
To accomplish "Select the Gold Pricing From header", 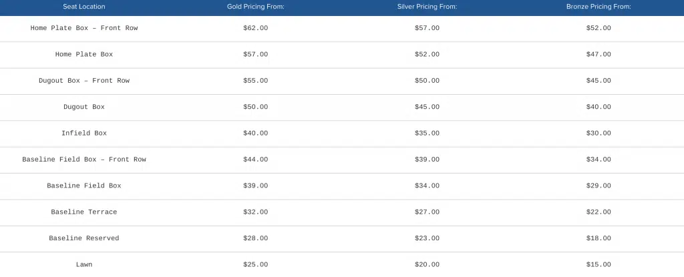I will 256,7.
